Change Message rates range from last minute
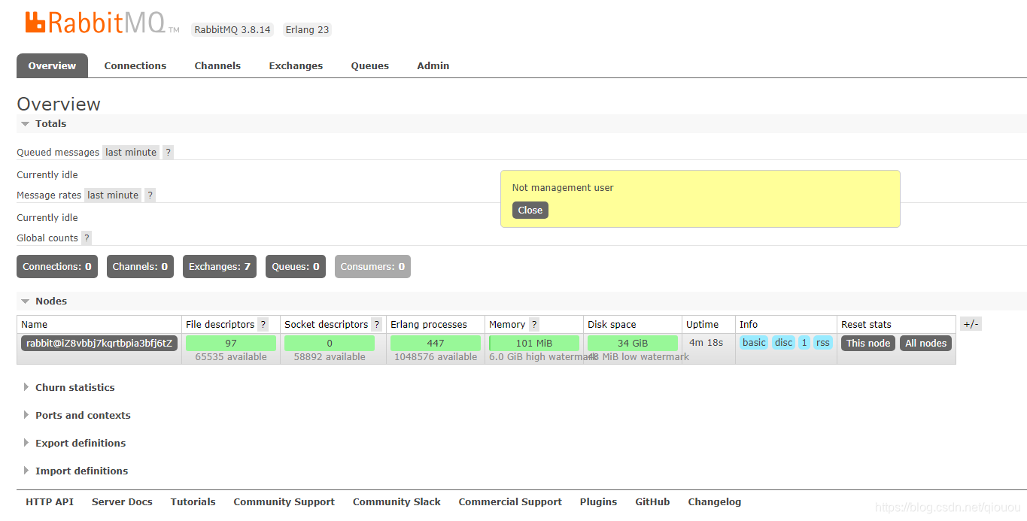The width and height of the screenshot is (1027, 521). click(113, 195)
